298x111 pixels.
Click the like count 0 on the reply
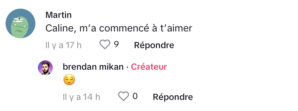[135, 96]
